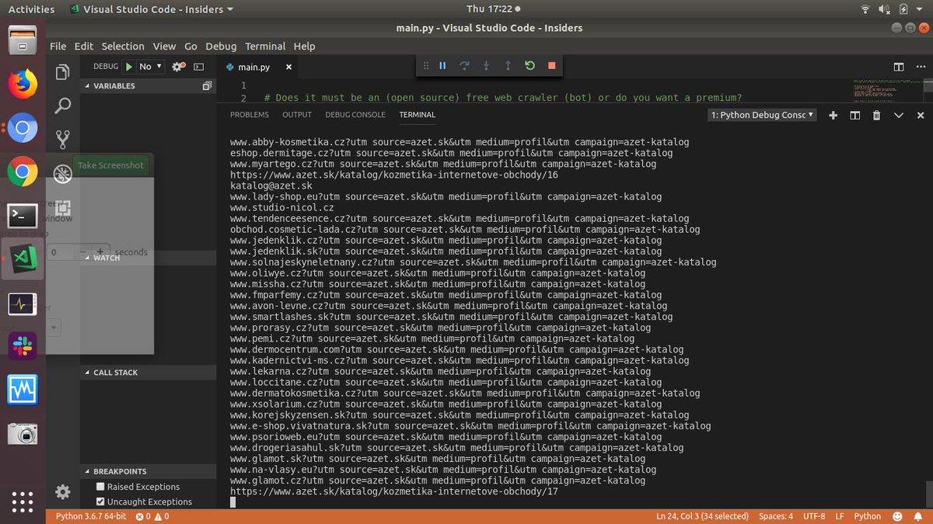Kill the terminal with trash icon
The image size is (933, 524).
coord(876,115)
